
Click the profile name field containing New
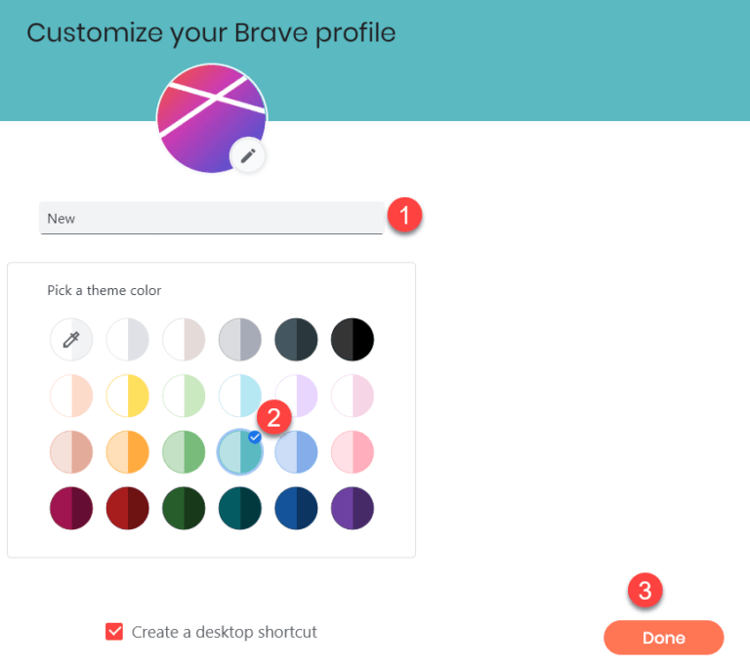211,218
